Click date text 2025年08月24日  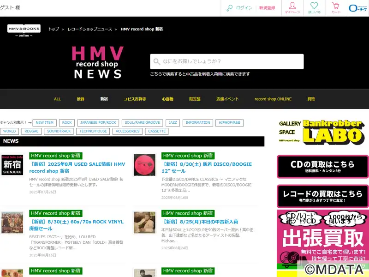pos(175,248)
